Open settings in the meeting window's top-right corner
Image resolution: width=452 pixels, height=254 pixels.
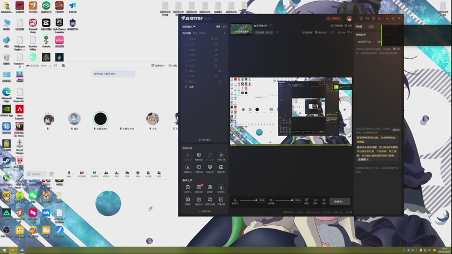click(x=172, y=65)
